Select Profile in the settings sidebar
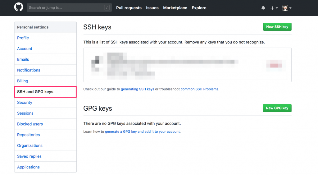Image resolution: width=318 pixels, height=175 pixels. click(x=45, y=38)
